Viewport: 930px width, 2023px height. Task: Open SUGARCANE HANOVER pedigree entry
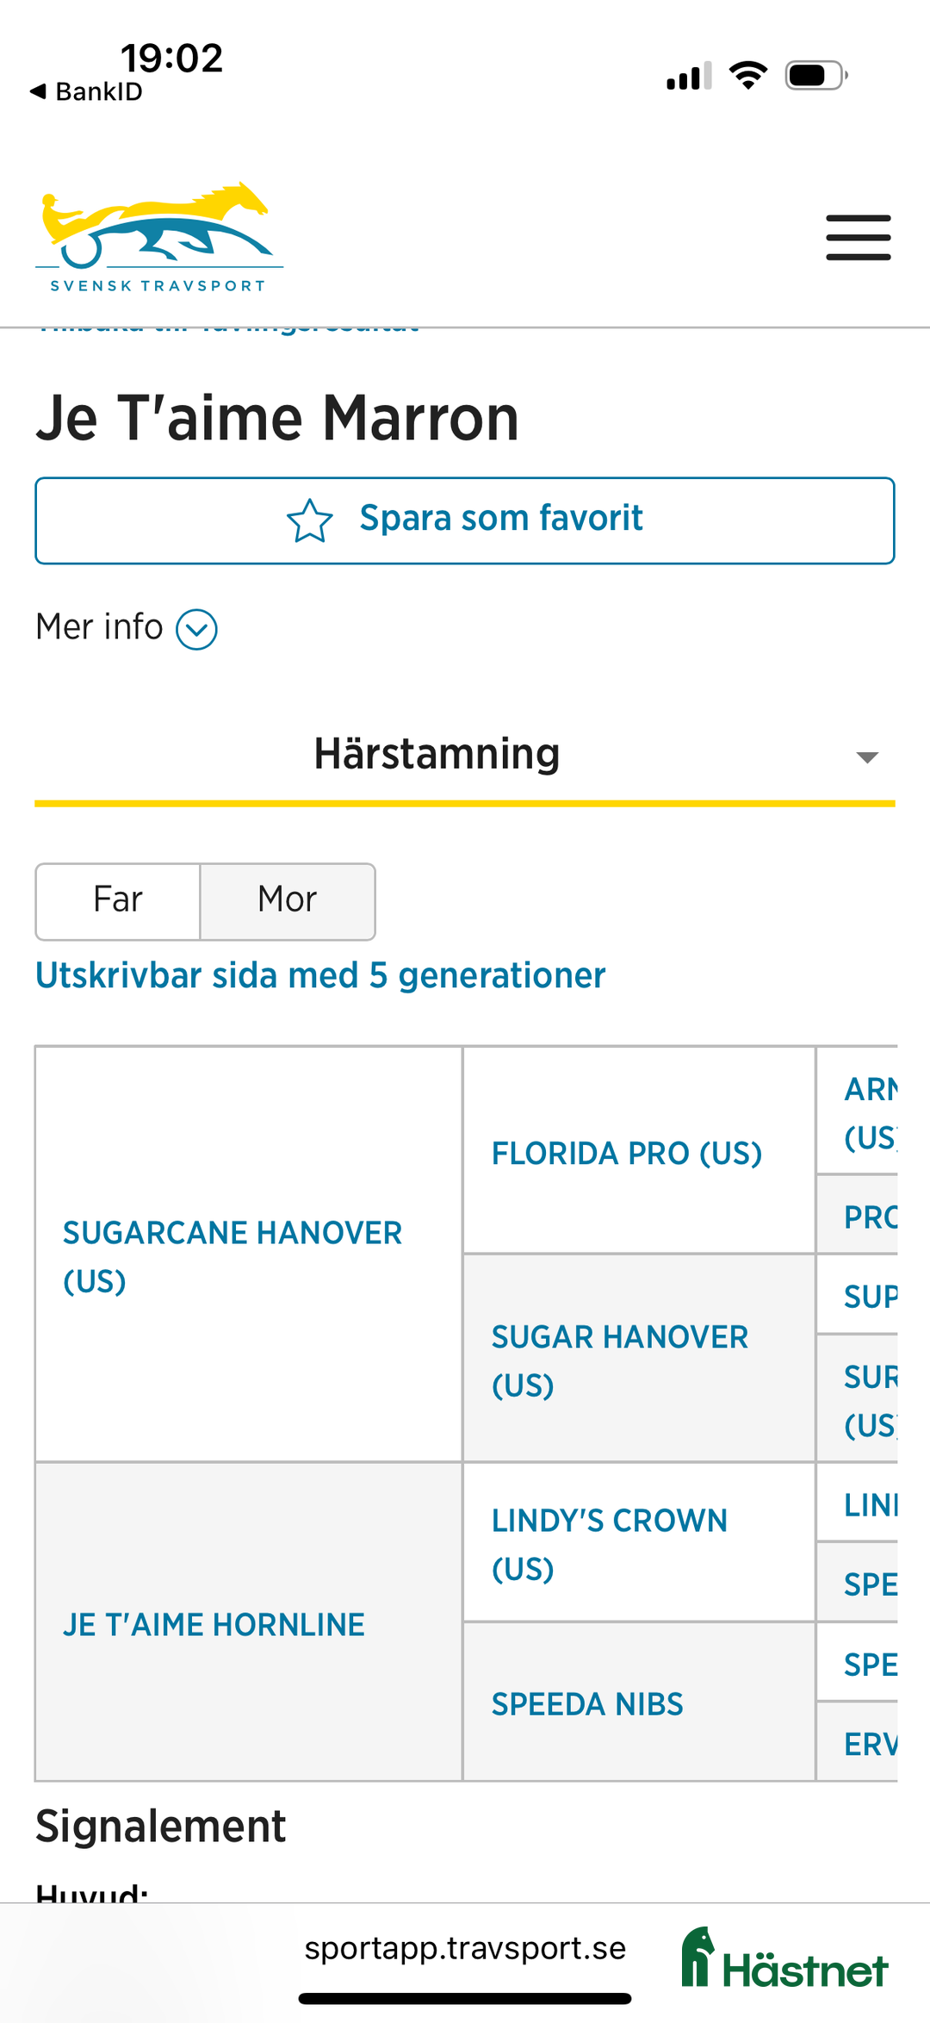tap(232, 1255)
